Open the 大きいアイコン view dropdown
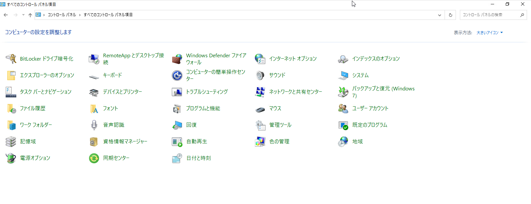Screen dimensions: 531x204 (x=489, y=33)
